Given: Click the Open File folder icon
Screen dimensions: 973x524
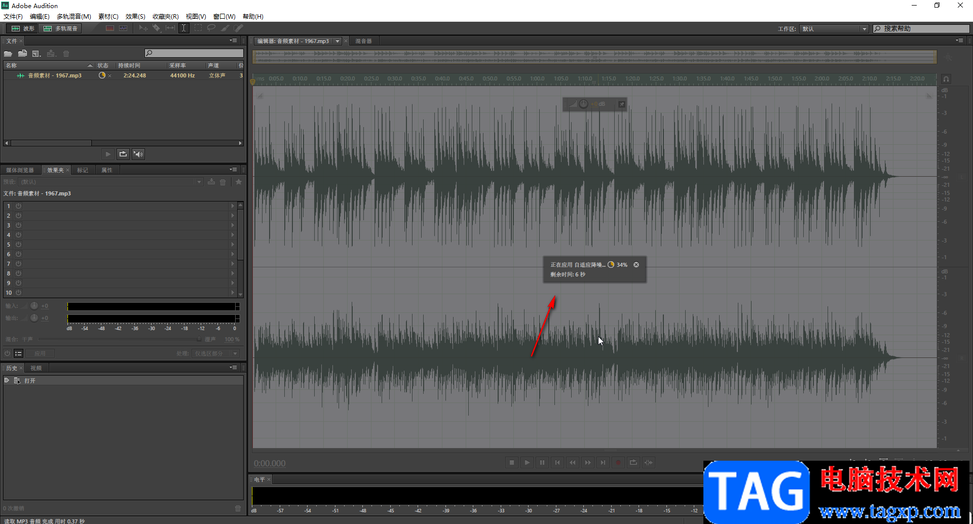Looking at the screenshot, I should (8, 54).
